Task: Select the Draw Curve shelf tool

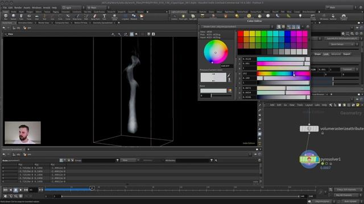Action: (77, 16)
